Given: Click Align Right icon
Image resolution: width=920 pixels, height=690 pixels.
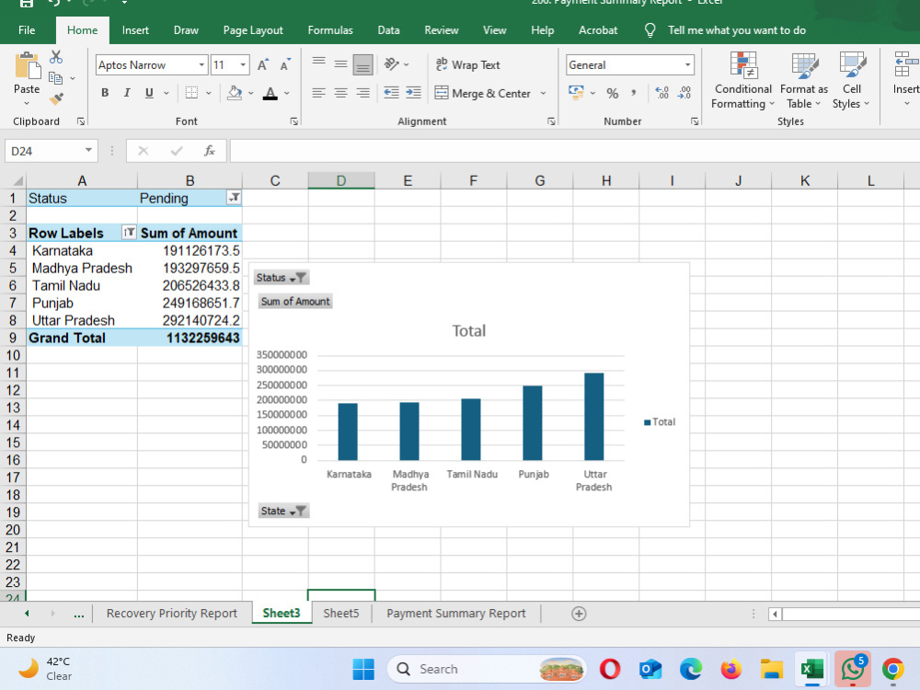Looking at the screenshot, I should click(363, 93).
